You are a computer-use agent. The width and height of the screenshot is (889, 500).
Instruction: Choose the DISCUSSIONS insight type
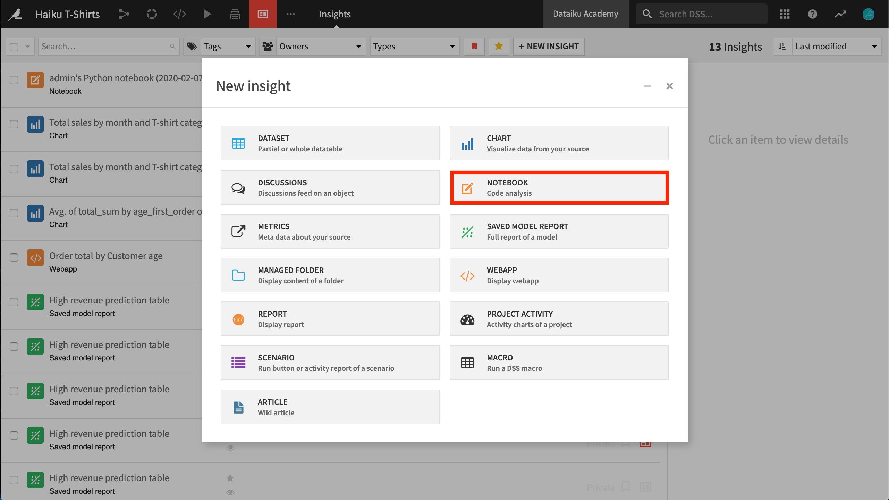330,187
